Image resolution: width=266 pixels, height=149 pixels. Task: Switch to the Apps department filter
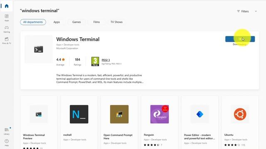[57, 22]
